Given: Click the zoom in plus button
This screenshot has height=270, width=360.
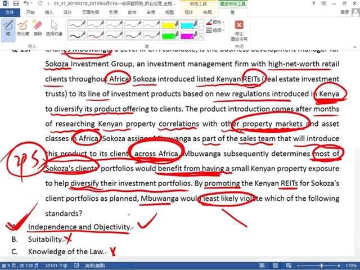Looking at the screenshot, I should click(x=339, y=265).
